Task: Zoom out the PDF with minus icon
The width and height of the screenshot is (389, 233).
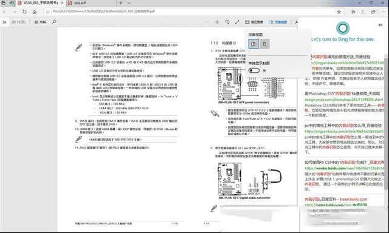Action: (x=207, y=22)
